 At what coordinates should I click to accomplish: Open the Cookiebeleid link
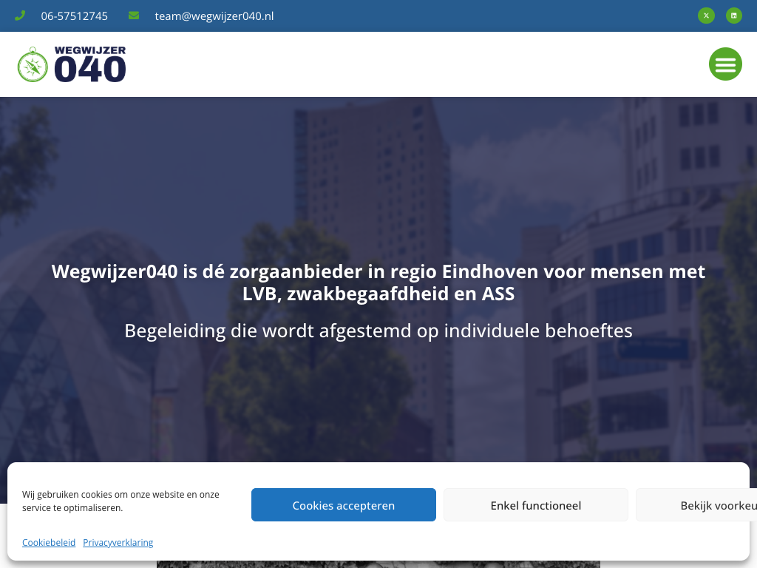49,542
